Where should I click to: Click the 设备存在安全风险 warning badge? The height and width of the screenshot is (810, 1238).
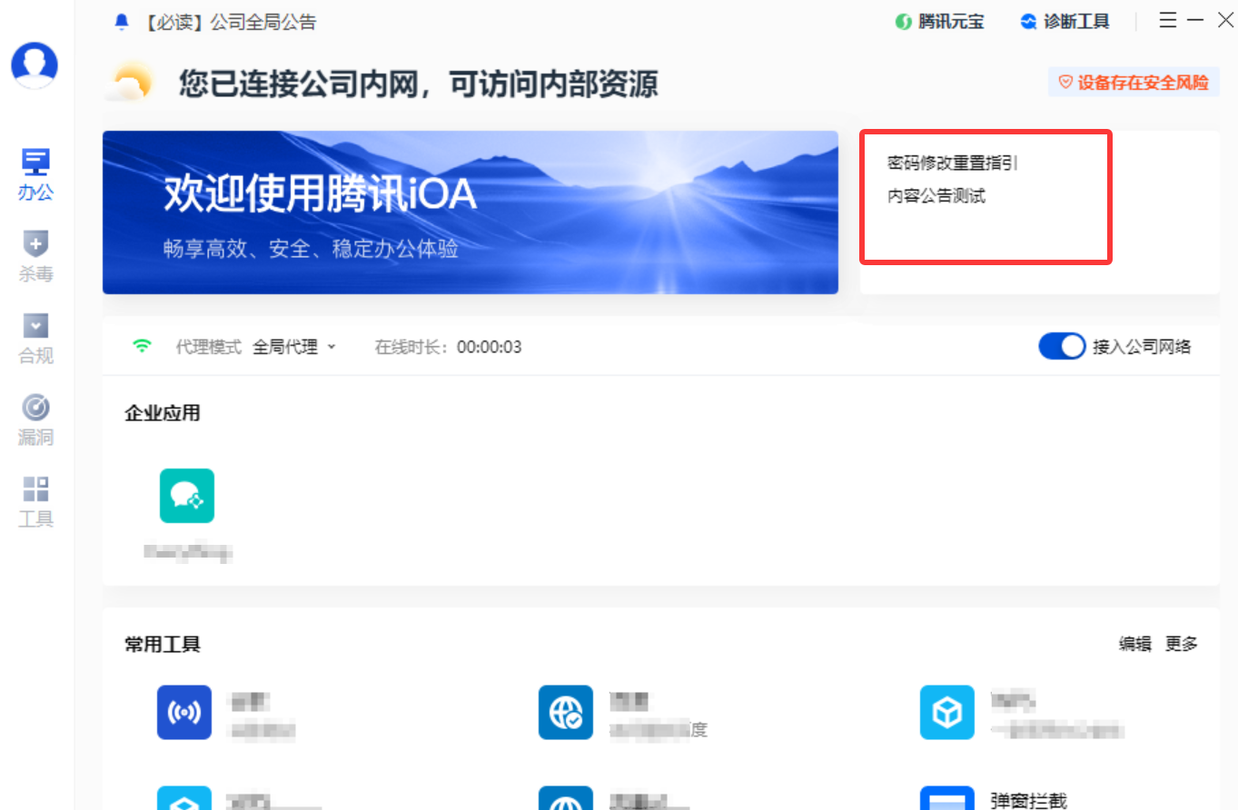1134,83
